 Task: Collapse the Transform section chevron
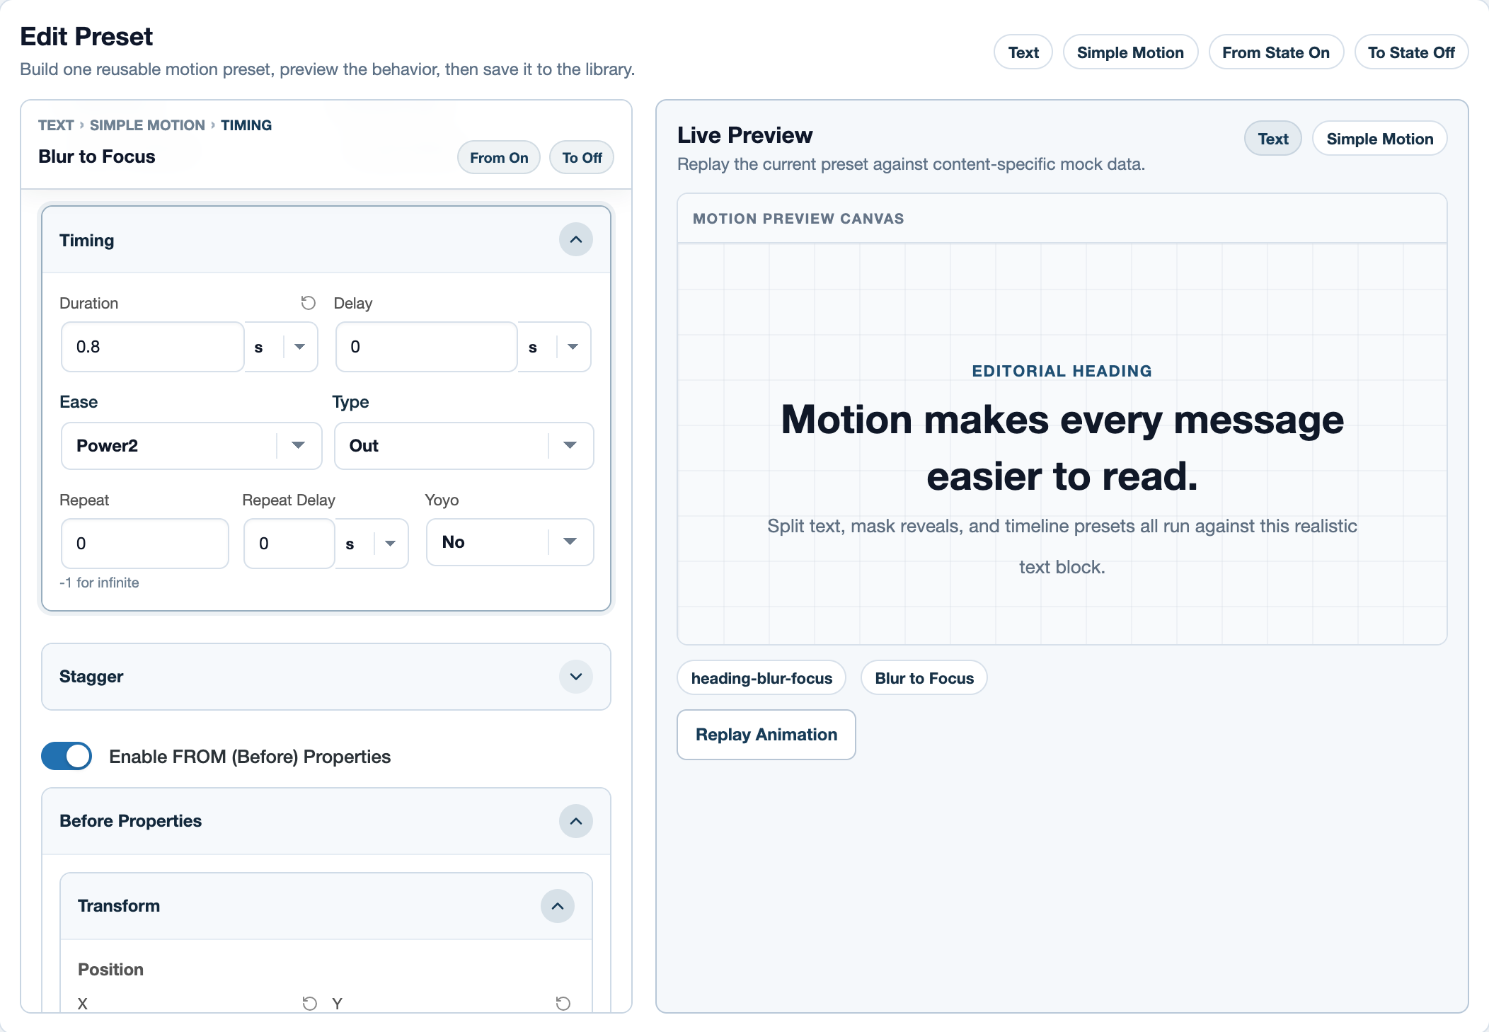point(558,906)
